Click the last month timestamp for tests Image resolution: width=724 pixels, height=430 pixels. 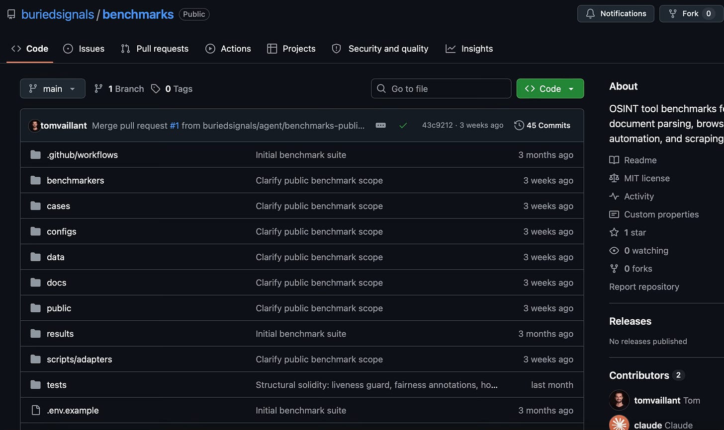pos(552,385)
